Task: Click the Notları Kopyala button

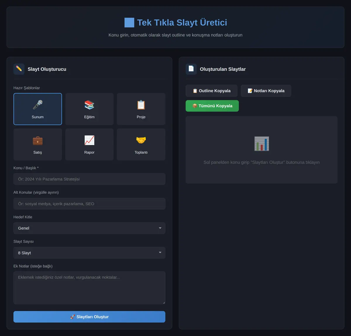Action: [x=266, y=91]
